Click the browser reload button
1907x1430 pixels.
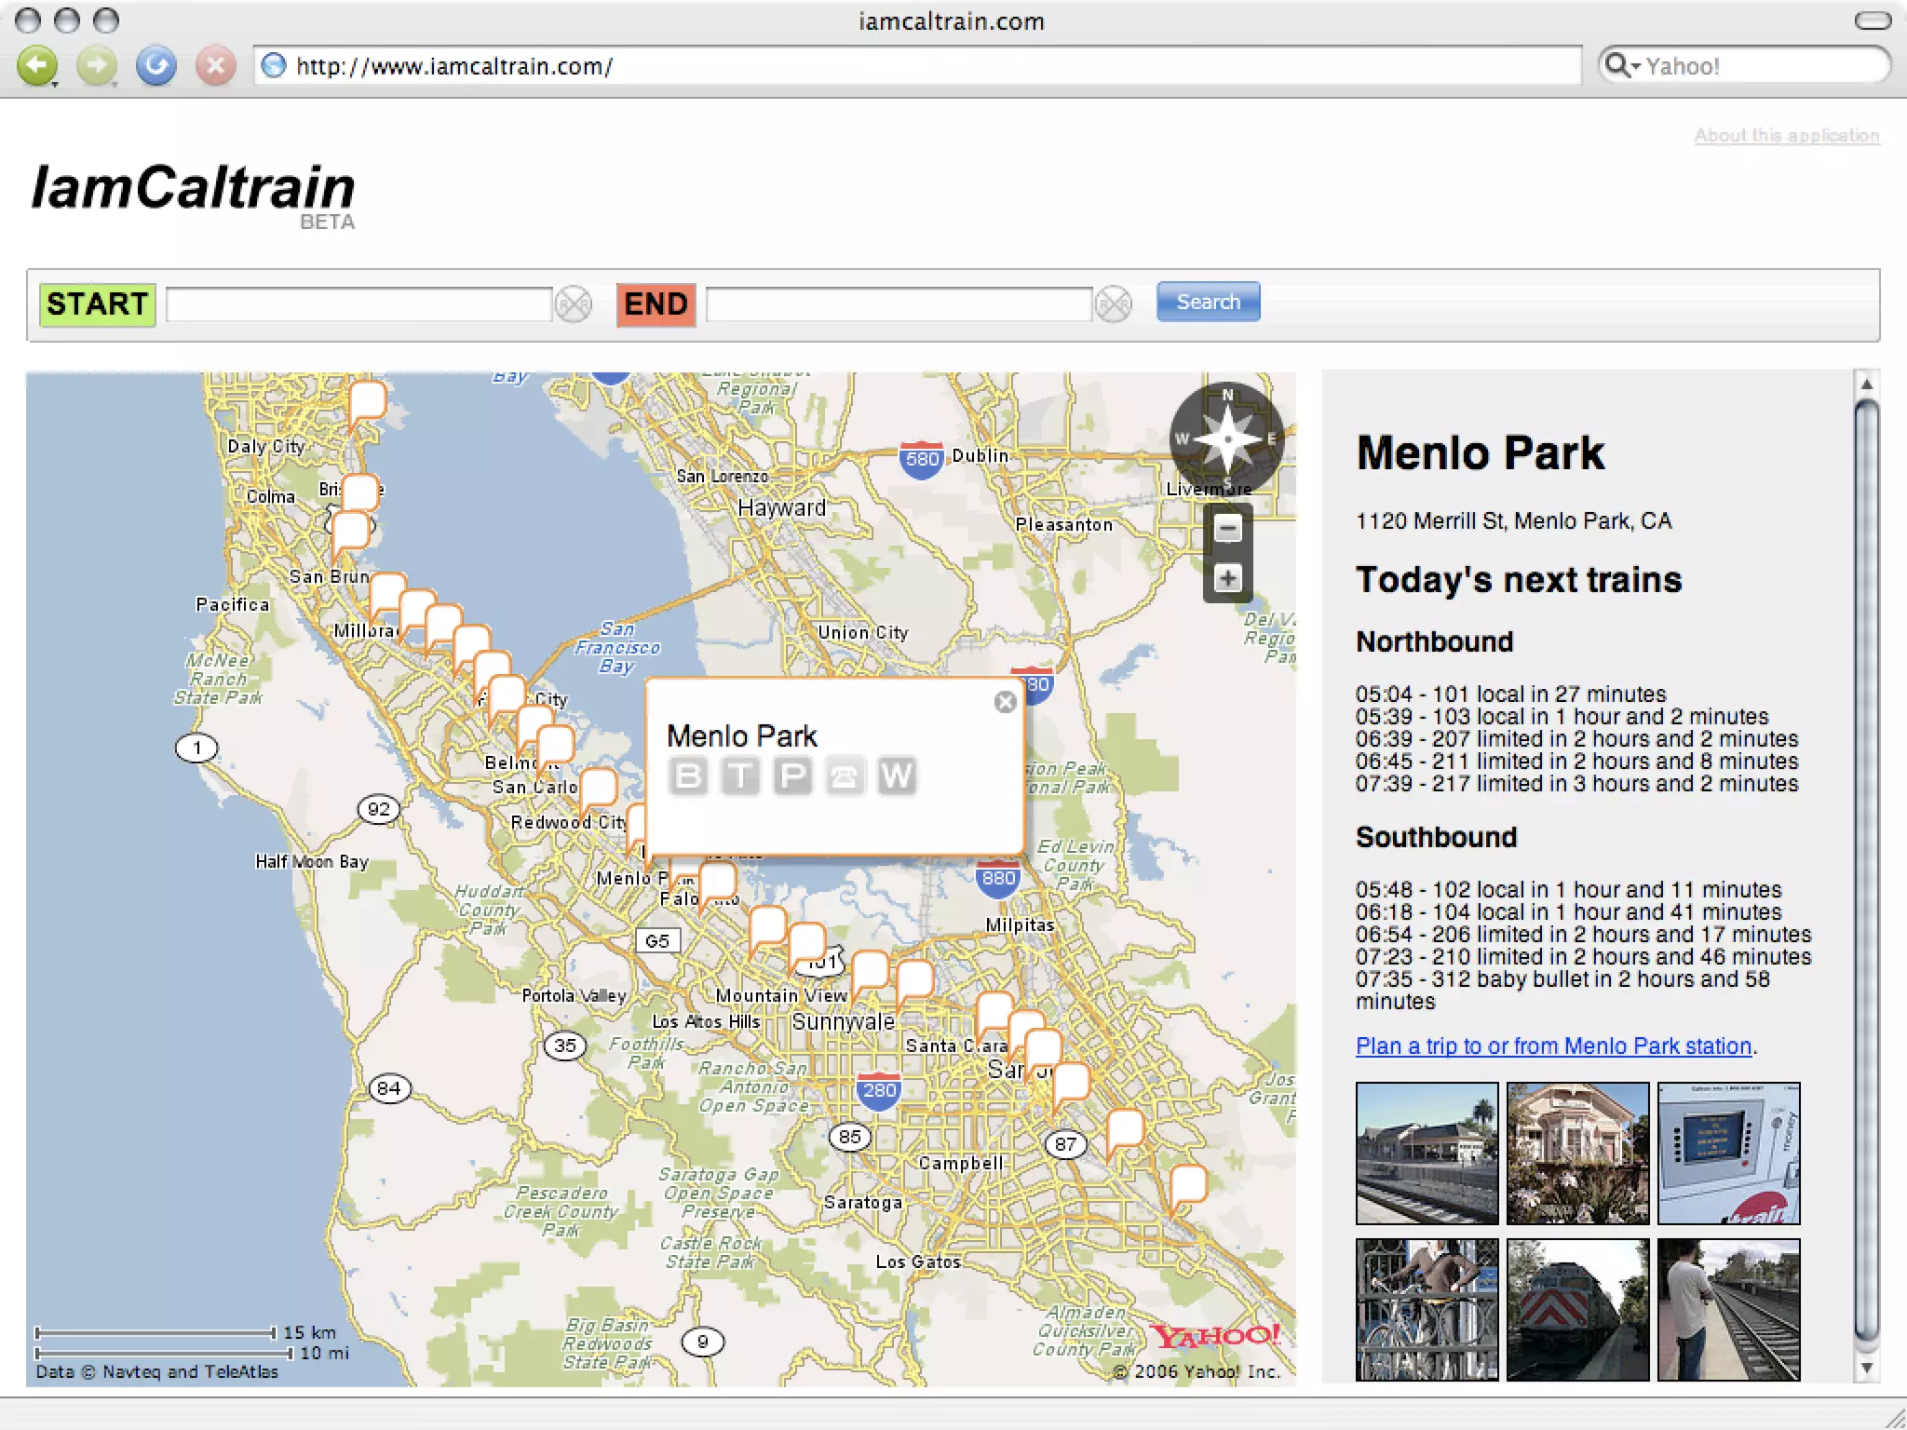click(x=156, y=66)
